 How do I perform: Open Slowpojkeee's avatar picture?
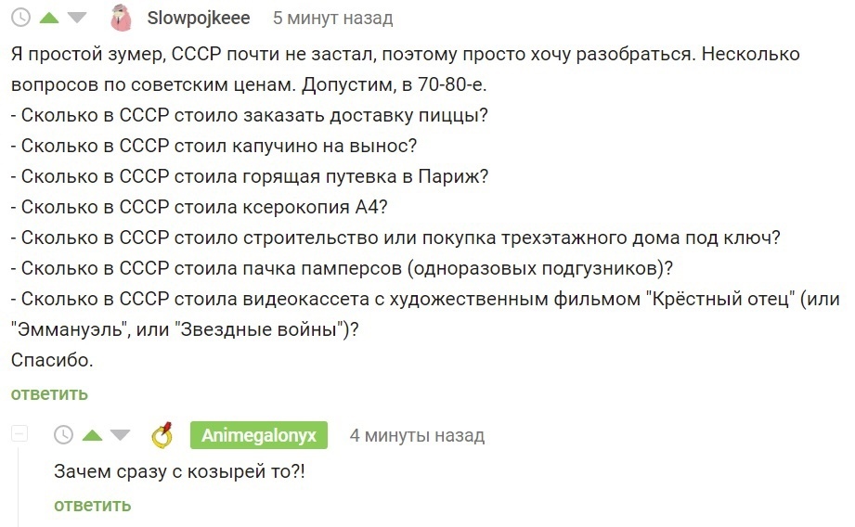click(120, 18)
